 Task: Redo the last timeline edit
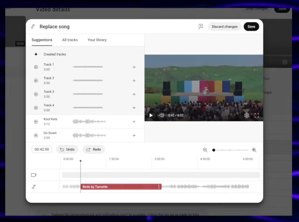93,149
